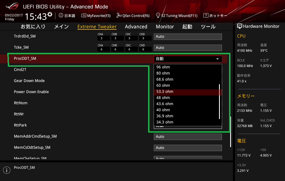Select the TrdrdDd_SM label

[x=24, y=36]
